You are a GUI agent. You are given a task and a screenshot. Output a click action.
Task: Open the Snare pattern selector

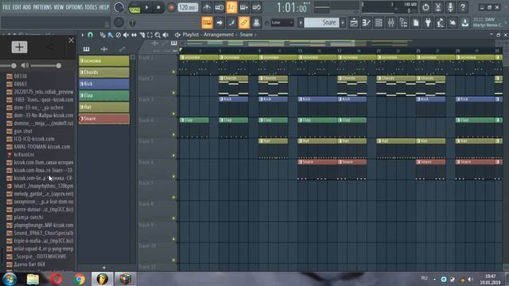(x=321, y=22)
